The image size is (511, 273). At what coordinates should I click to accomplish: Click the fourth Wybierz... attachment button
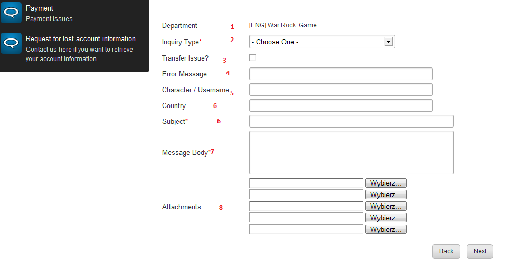(x=386, y=218)
